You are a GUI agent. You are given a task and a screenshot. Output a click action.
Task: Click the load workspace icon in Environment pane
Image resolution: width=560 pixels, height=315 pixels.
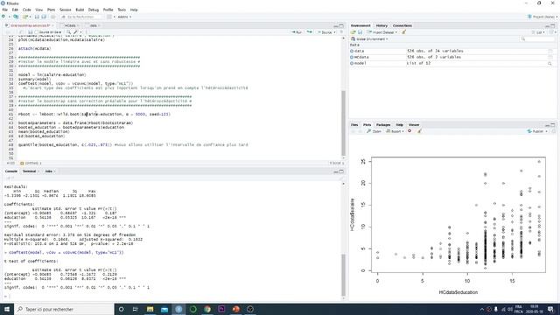(x=353, y=32)
